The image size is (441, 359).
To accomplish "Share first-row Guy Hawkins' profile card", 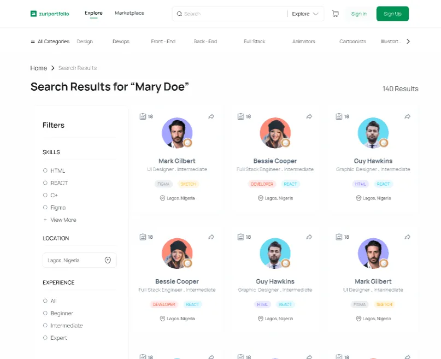I will [407, 116].
